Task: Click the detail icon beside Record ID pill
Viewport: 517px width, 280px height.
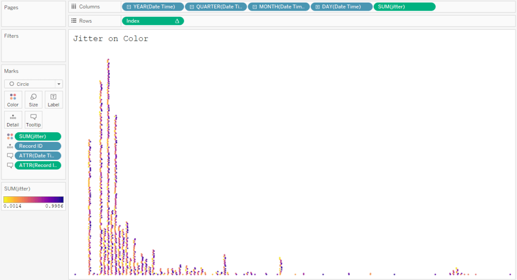Action: [10, 146]
